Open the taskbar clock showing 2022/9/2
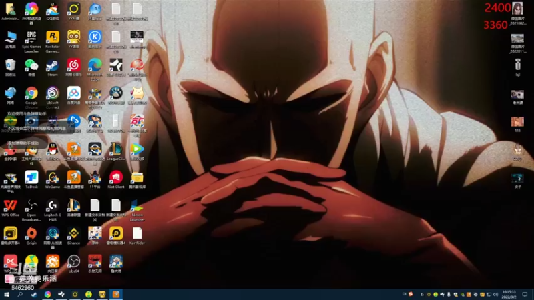 (x=509, y=295)
